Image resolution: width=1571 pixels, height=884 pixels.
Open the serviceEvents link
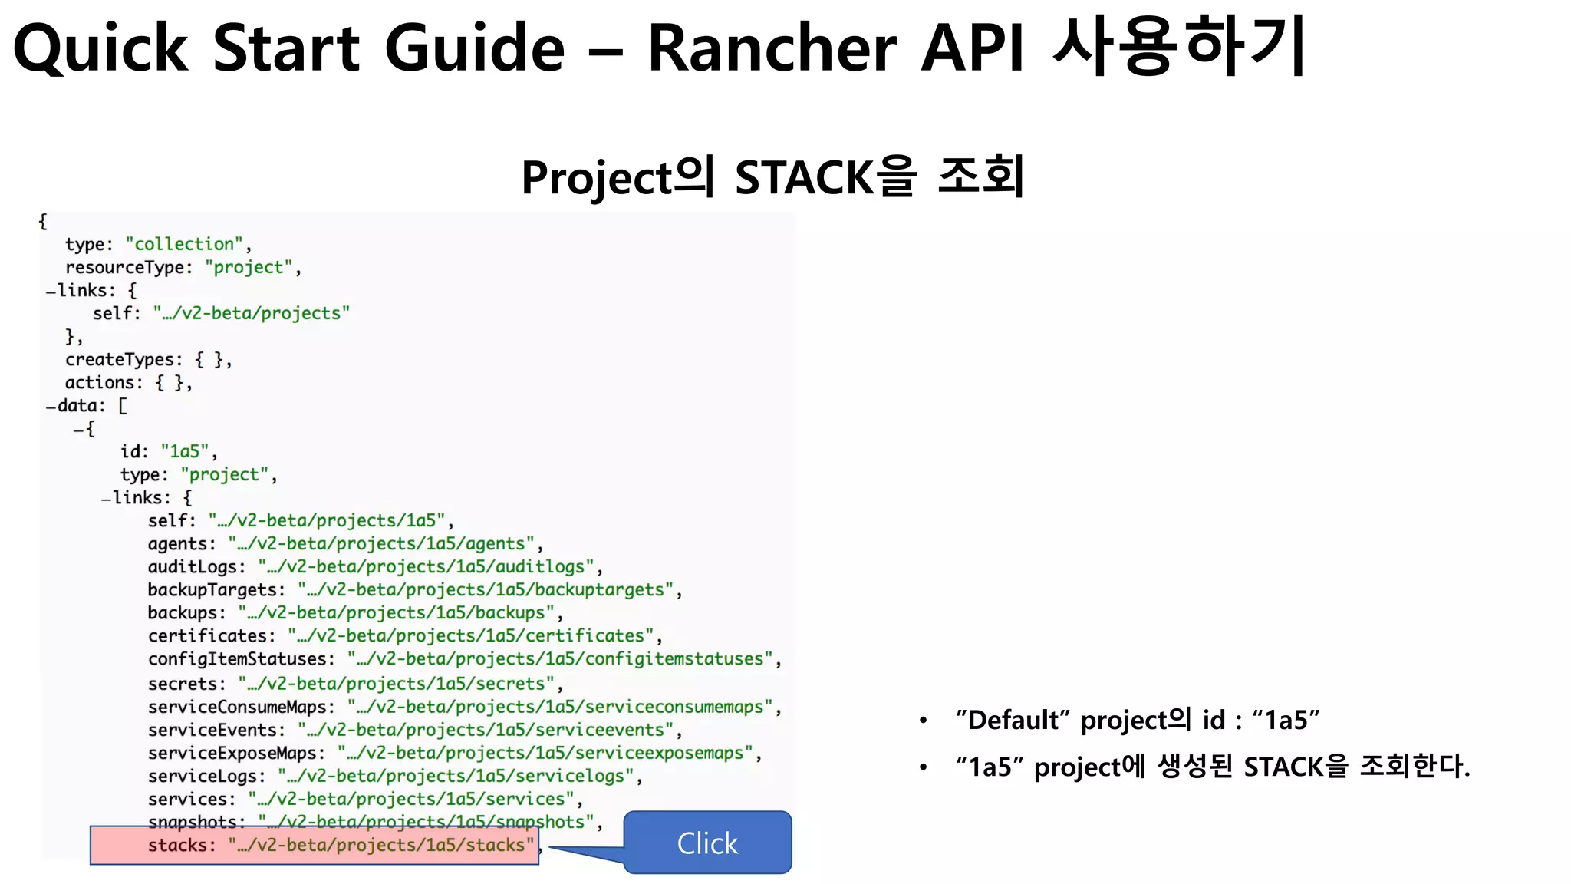pyautogui.click(x=485, y=729)
